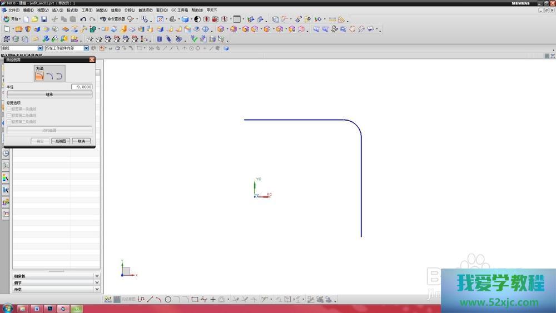Click the 半径 radius input field
This screenshot has width=556, height=313.
(82, 87)
